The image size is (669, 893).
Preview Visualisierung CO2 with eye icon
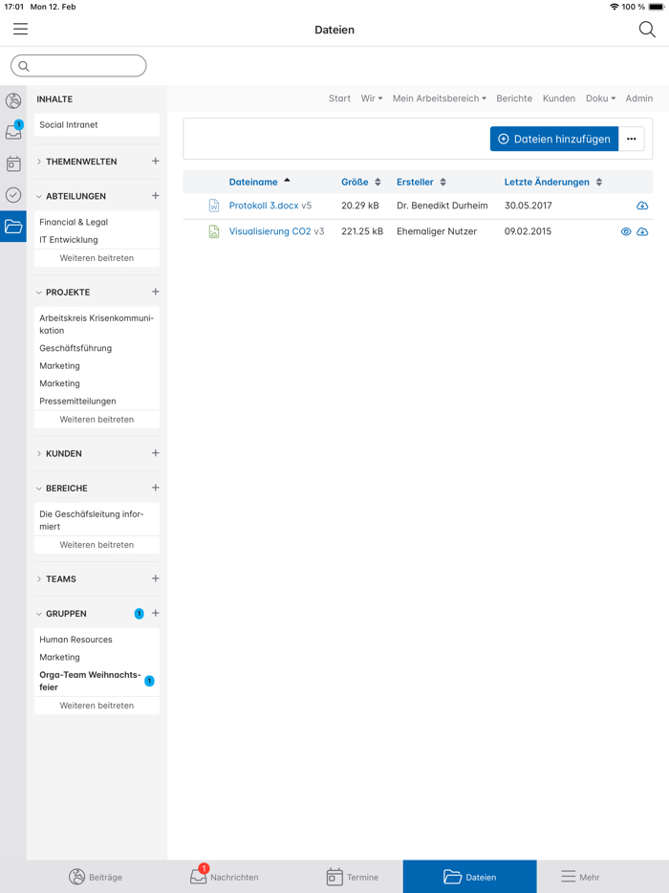pos(626,231)
